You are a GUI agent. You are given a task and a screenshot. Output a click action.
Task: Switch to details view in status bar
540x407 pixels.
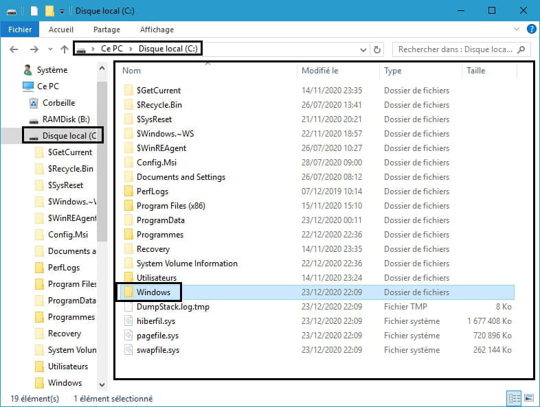(514, 398)
